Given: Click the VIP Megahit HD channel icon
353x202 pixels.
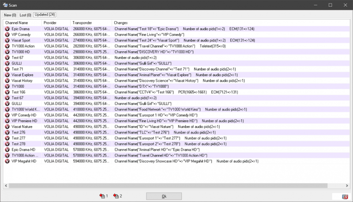Looking at the screenshot, I should coord(8,161).
